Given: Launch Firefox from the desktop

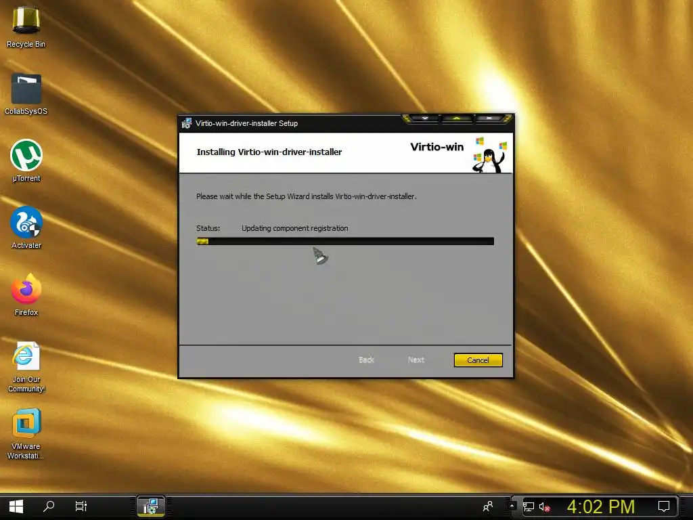Looking at the screenshot, I should [x=26, y=295].
